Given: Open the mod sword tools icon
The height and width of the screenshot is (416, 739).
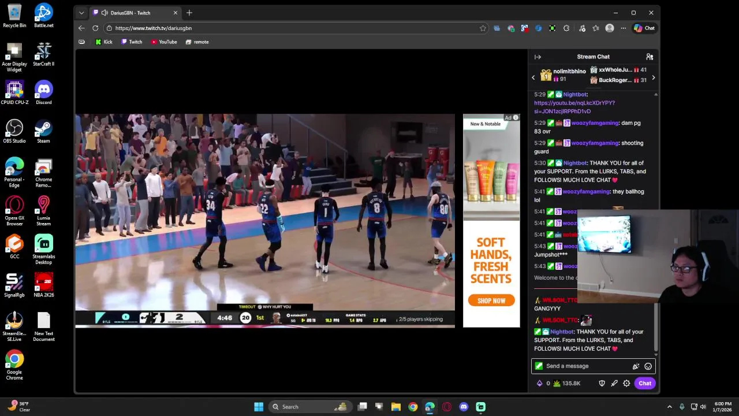Looking at the screenshot, I should tap(614, 383).
